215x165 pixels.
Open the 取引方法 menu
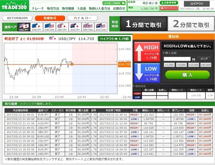pos(53,9)
